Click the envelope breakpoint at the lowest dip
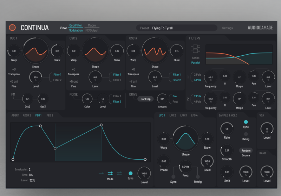The image size is (281, 196). coord(55,148)
